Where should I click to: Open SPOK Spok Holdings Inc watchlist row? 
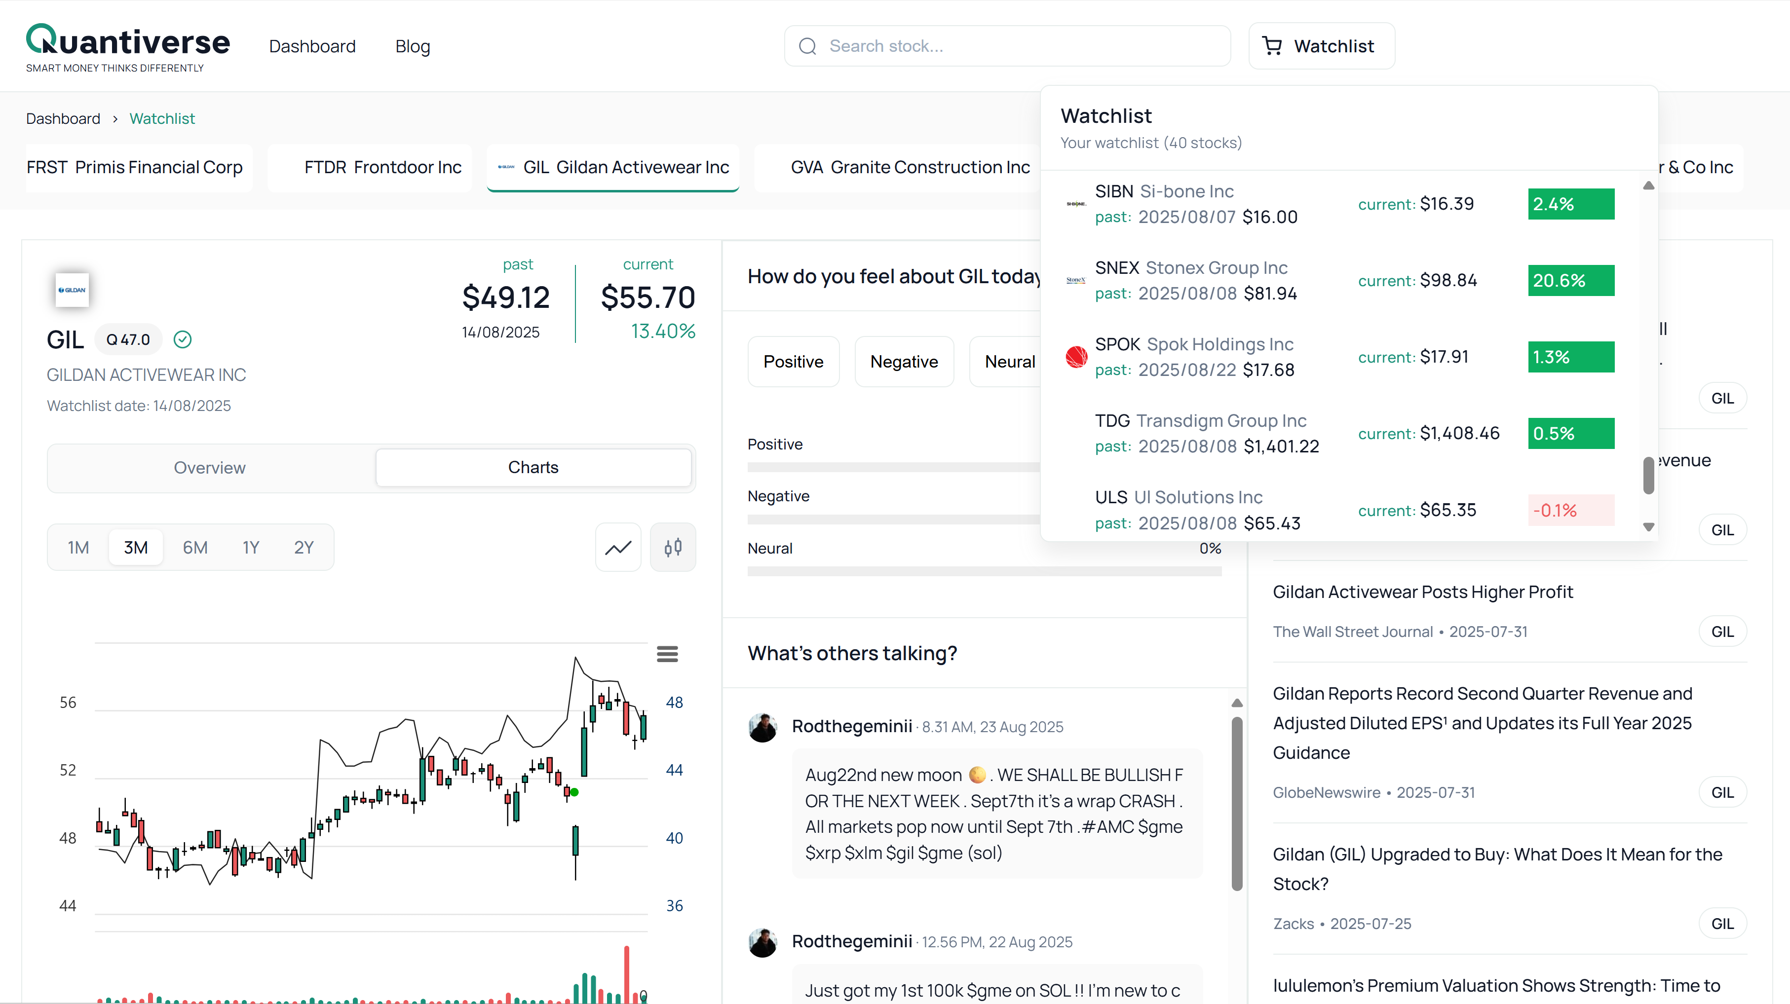pos(1340,357)
